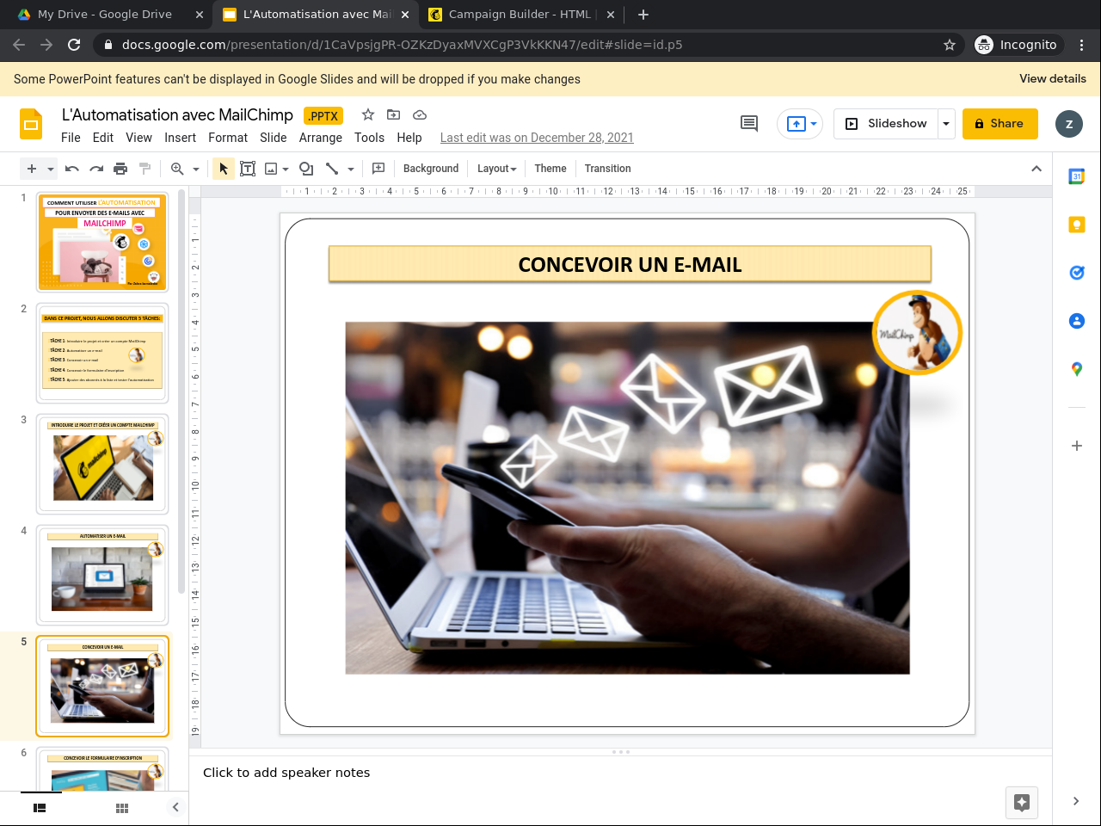This screenshot has width=1101, height=826.
Task: Open Google Calendar side panel
Action: (x=1077, y=176)
